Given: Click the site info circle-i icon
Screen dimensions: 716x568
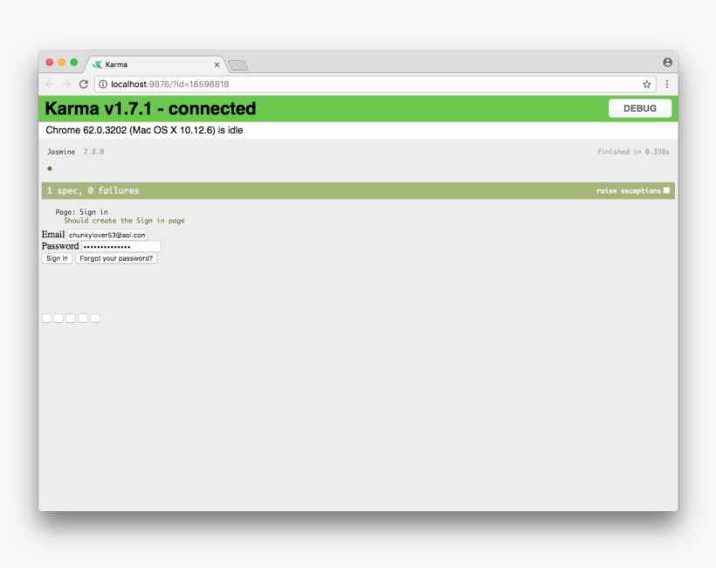Looking at the screenshot, I should point(100,85).
